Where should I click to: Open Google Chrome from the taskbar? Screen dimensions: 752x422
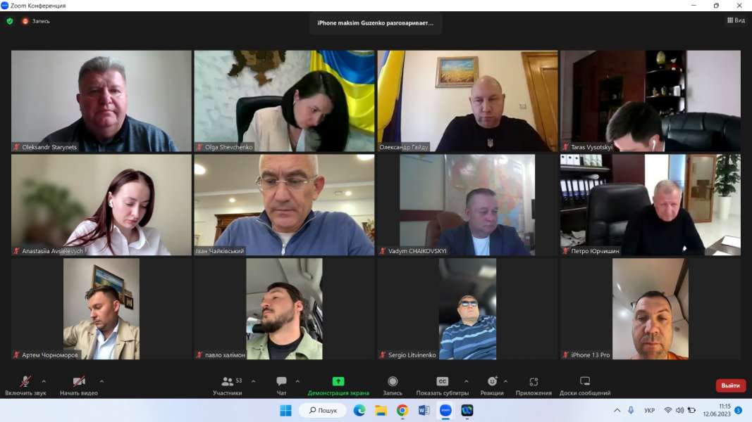point(402,410)
